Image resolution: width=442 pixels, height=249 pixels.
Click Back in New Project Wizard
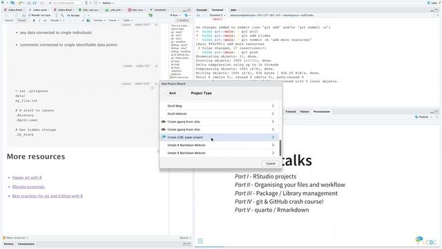pyautogui.click(x=173, y=93)
